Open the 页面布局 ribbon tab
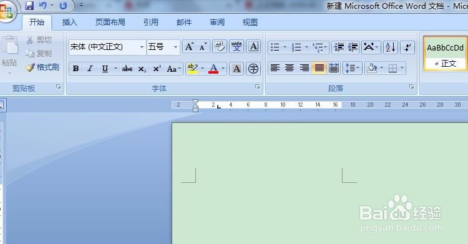 tap(110, 22)
